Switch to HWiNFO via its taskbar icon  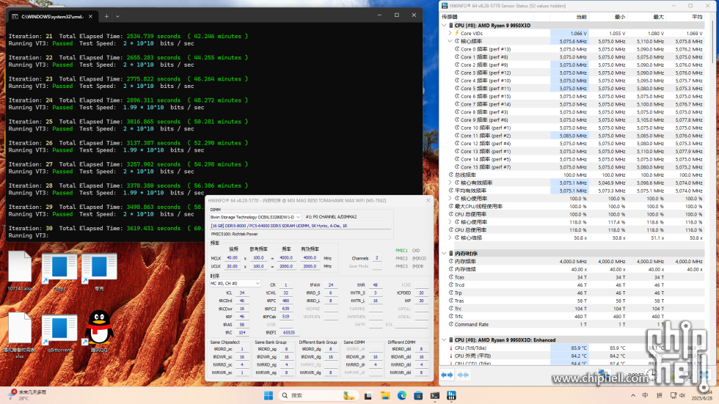point(451,396)
